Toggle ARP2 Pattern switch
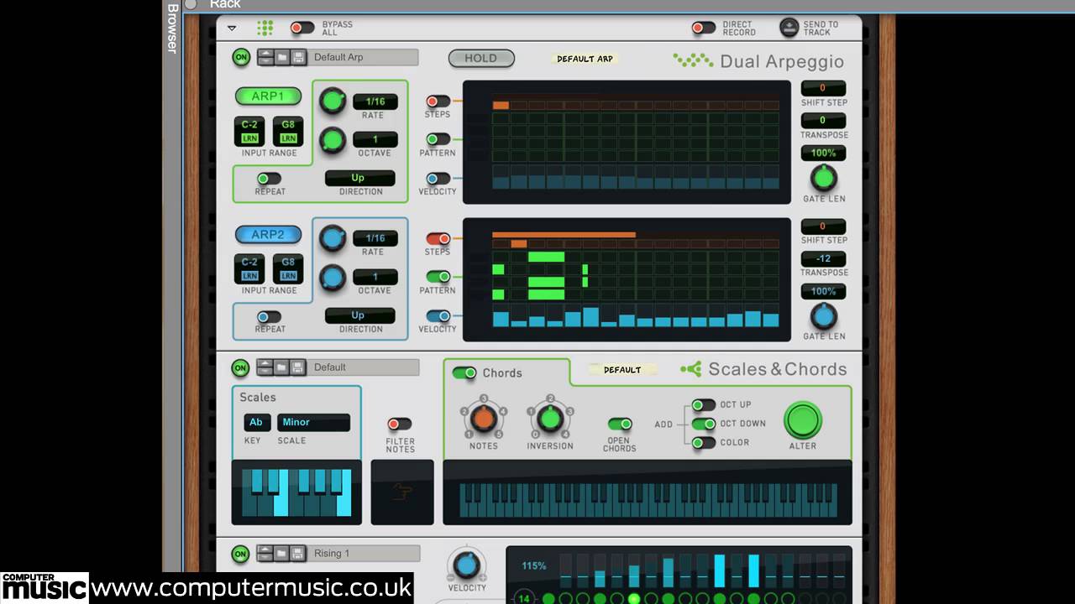1075x604 pixels. click(x=438, y=277)
